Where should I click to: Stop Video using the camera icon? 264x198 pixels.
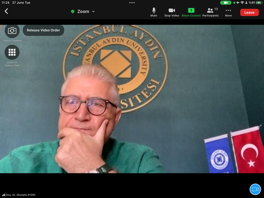tap(171, 12)
